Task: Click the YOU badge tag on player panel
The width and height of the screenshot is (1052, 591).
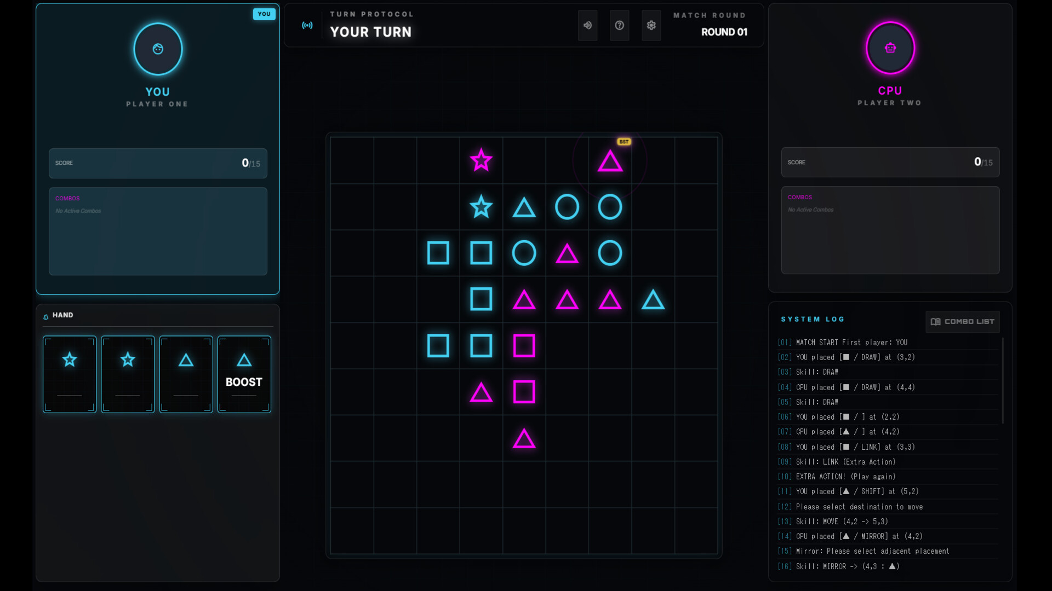Action: pyautogui.click(x=264, y=14)
